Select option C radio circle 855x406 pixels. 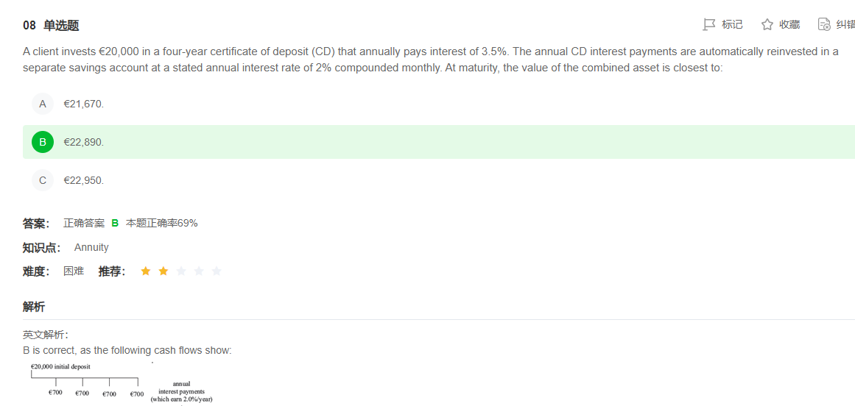[43, 180]
